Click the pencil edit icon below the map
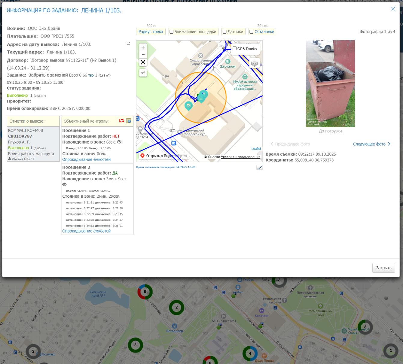403x364 pixels. [x=259, y=167]
